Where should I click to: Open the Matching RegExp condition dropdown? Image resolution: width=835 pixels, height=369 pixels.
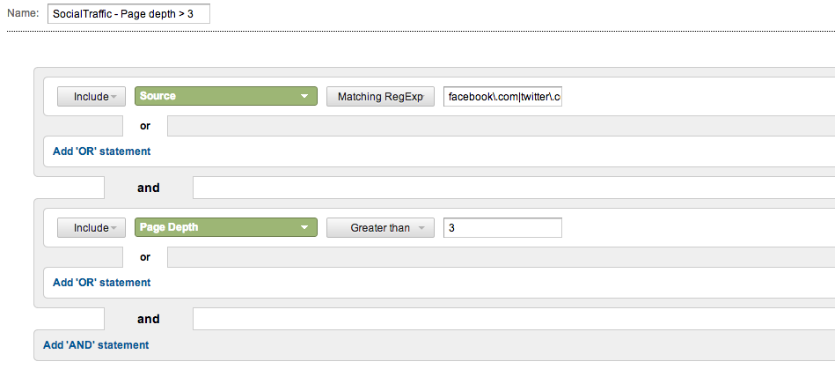click(x=380, y=96)
